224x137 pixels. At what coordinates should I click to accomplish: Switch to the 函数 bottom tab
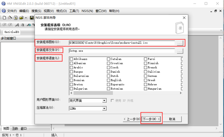[15, 128]
